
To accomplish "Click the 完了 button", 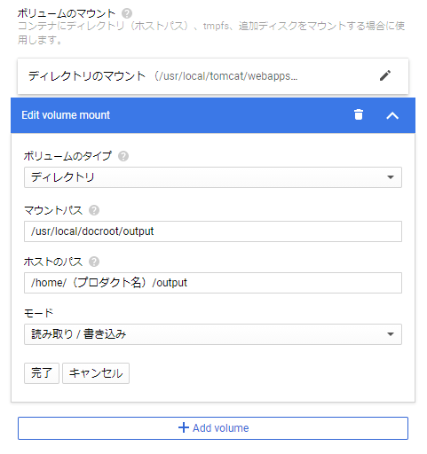I will point(42,373).
